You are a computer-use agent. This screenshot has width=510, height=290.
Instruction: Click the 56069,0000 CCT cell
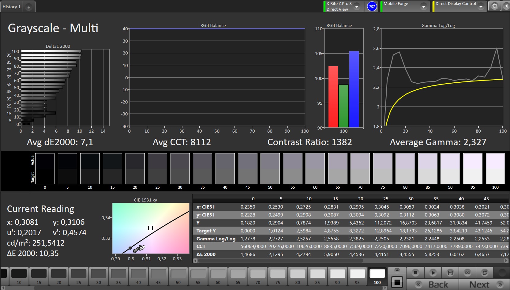253,246
